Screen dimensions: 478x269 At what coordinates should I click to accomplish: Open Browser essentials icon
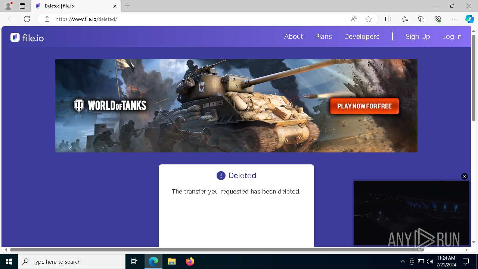[438, 19]
